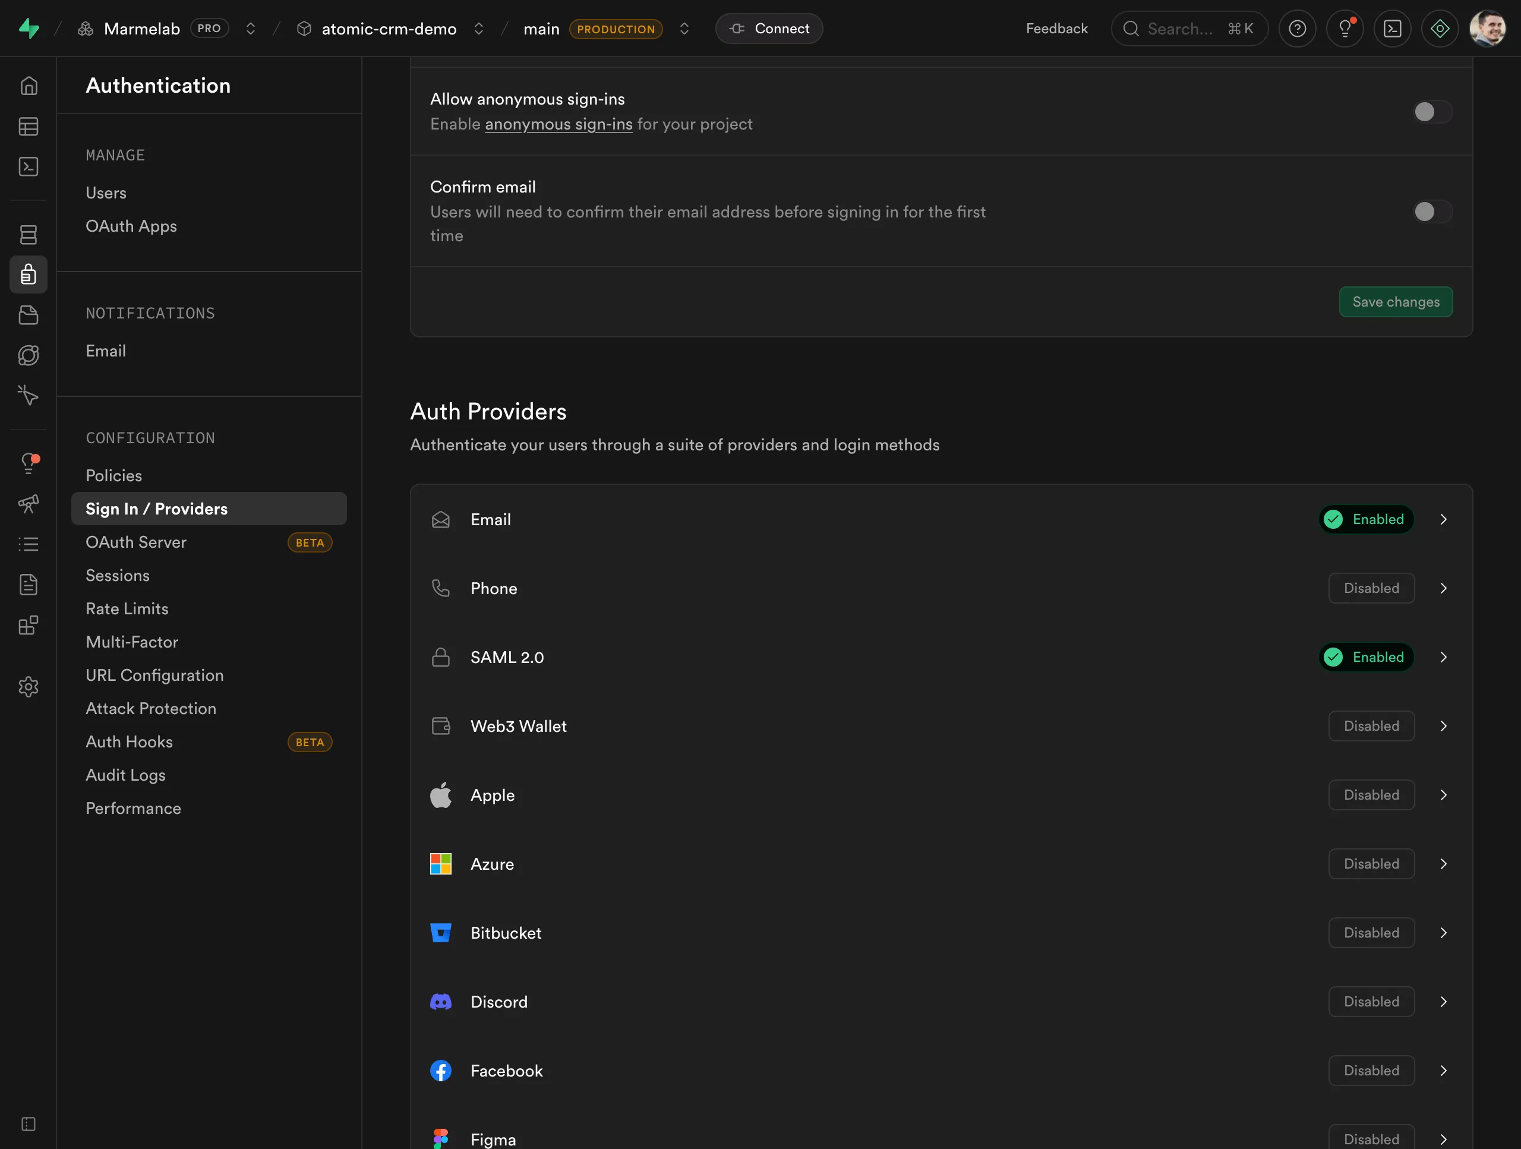Screen dimensions: 1521x1149
Task: Open Table Editor icon in sidebar
Action: click(x=28, y=127)
